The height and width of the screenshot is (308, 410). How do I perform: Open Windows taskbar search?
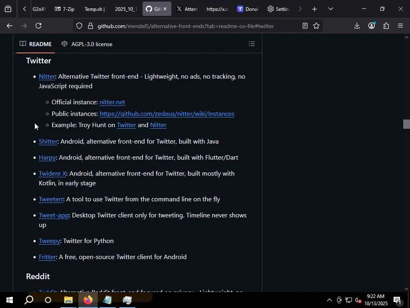[x=29, y=300]
